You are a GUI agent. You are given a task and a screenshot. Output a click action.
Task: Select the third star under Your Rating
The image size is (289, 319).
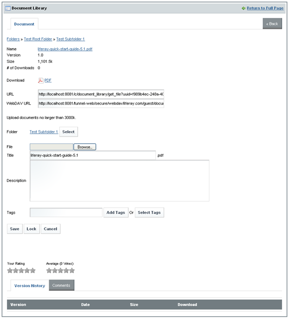coord(21,270)
